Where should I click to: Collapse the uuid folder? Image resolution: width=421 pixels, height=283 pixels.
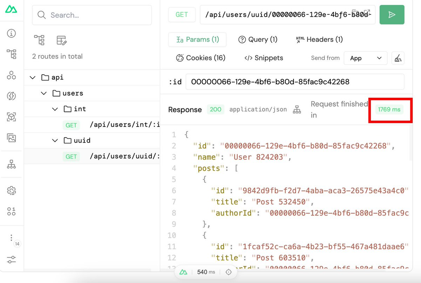pyautogui.click(x=55, y=140)
